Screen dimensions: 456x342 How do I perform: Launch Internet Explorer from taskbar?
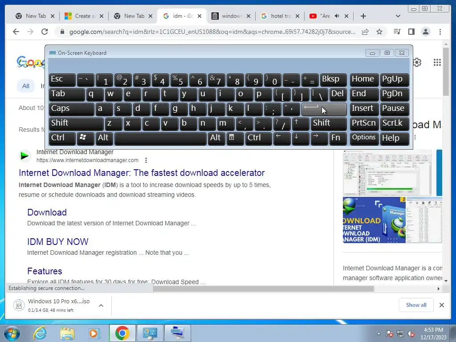(40, 333)
